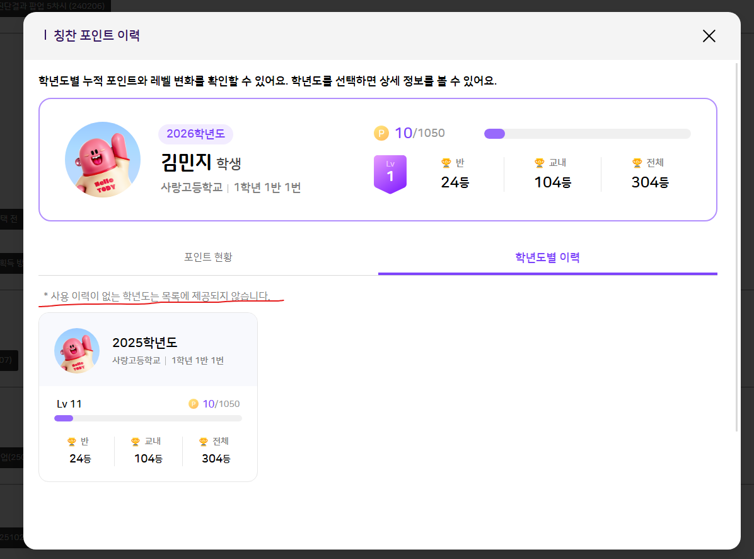Close the 칭찬 포인트 이력 dialog
This screenshot has width=754, height=559.
709,36
